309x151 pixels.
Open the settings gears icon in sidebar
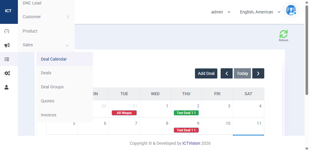point(7,73)
